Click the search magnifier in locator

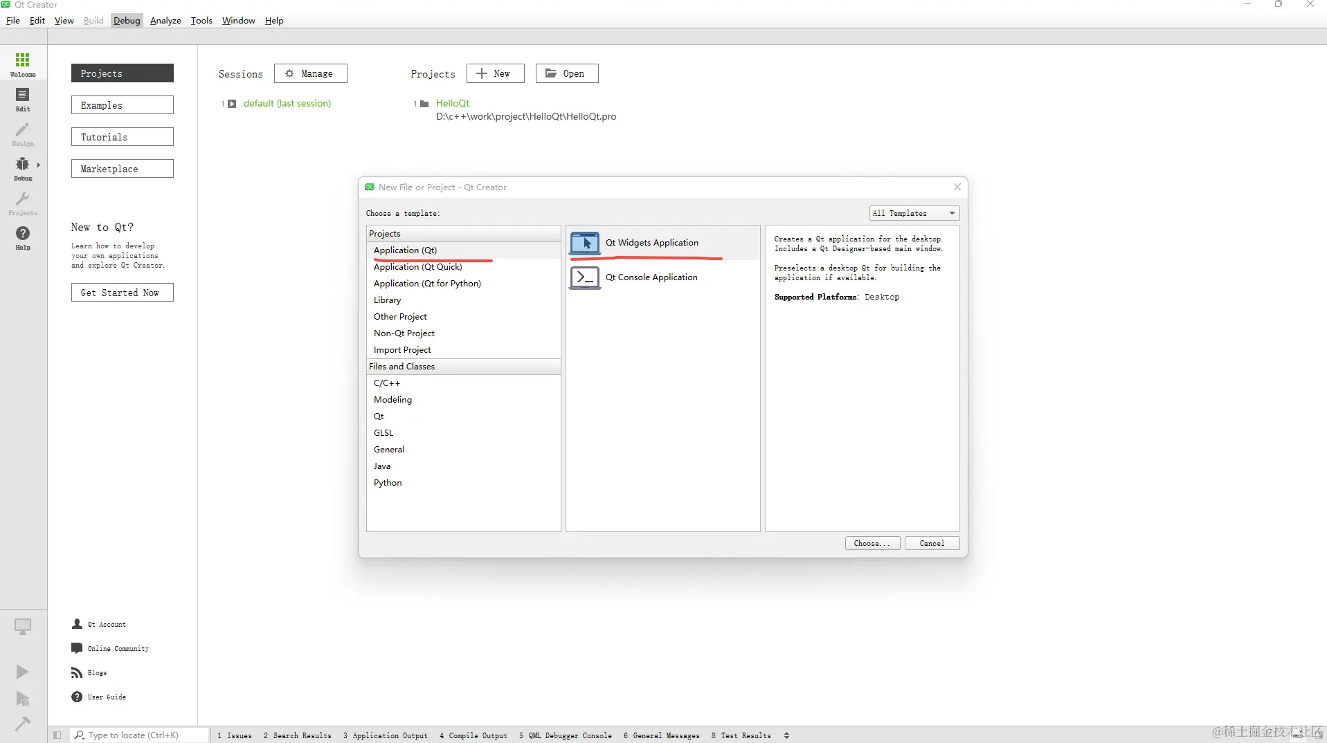tap(80, 735)
